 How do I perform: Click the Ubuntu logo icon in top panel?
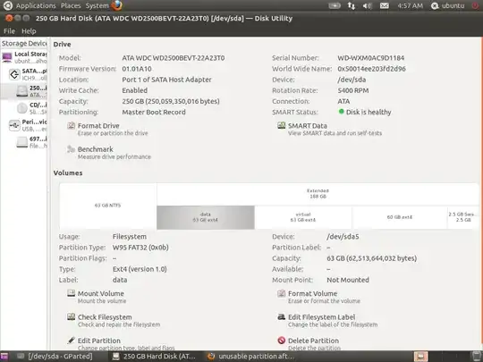pyautogui.click(x=7, y=5)
